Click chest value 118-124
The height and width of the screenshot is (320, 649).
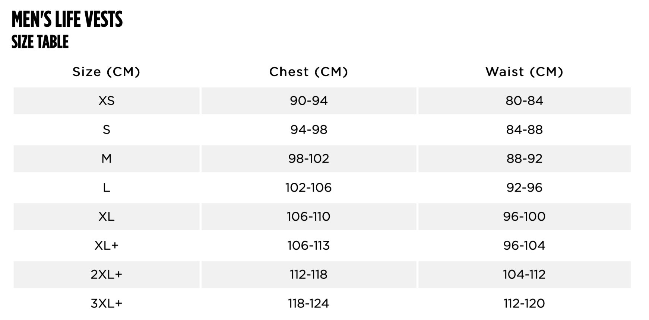[308, 304]
